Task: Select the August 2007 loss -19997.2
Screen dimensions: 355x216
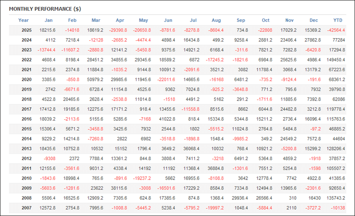Action: (x=215, y=208)
